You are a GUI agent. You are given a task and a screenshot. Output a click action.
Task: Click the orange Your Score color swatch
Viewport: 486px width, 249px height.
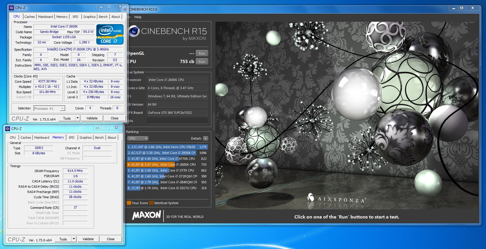129,203
